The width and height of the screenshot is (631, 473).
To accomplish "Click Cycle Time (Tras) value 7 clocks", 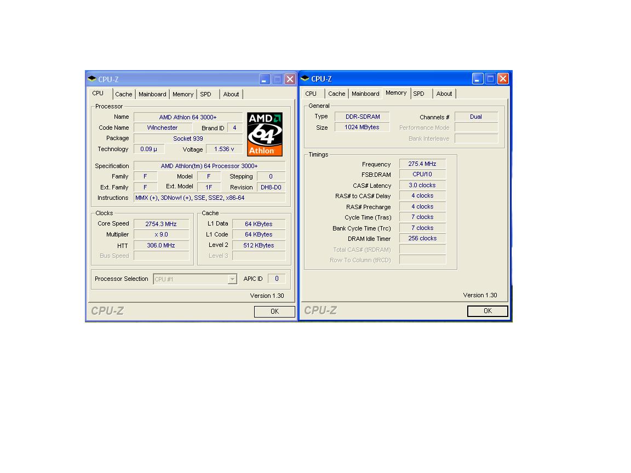I will 422,217.
